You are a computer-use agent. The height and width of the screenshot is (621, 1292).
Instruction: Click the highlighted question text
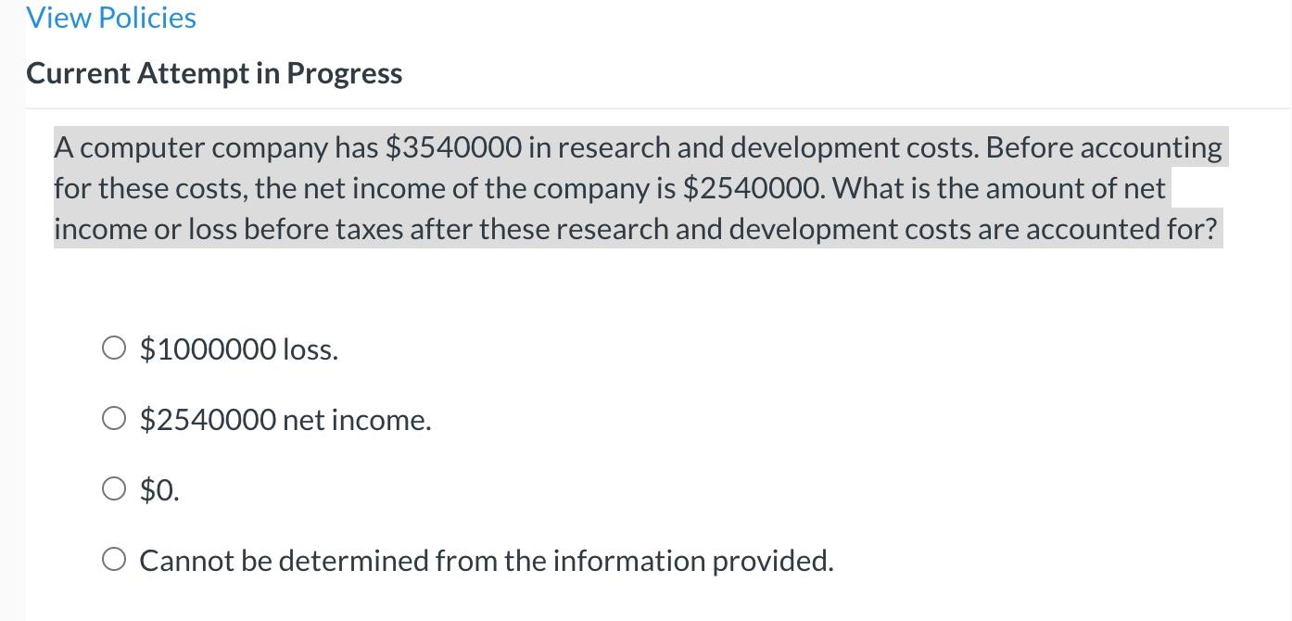pyautogui.click(x=638, y=187)
